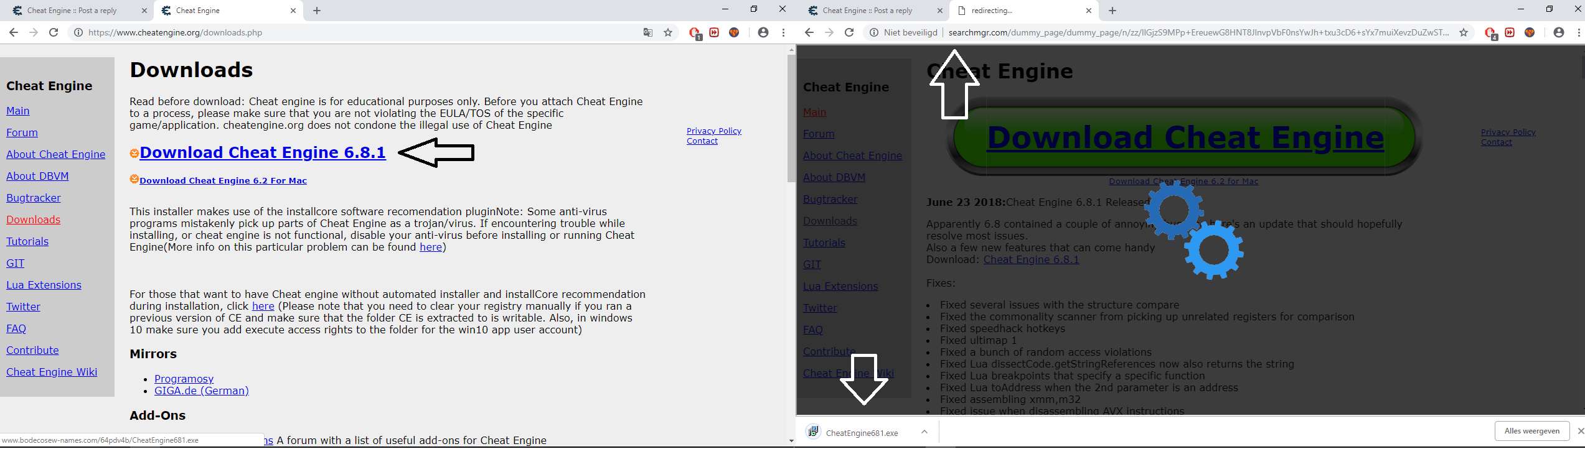
Task: Open 'Forum' sidebar link in right window
Action: tap(819, 134)
